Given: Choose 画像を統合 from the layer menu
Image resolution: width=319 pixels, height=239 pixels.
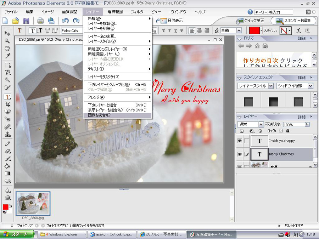Looking at the screenshot, I should pos(99,115).
